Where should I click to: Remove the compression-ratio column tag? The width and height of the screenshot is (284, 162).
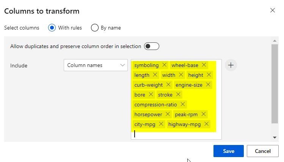coord(183,104)
